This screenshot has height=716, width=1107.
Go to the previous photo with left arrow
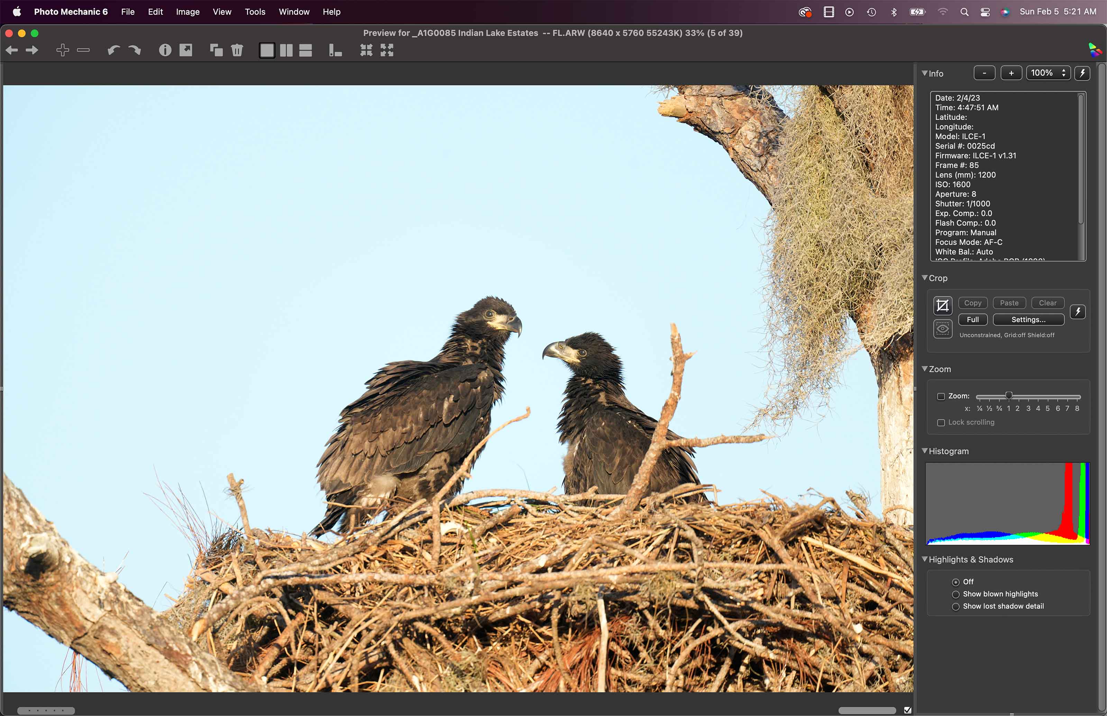point(12,50)
